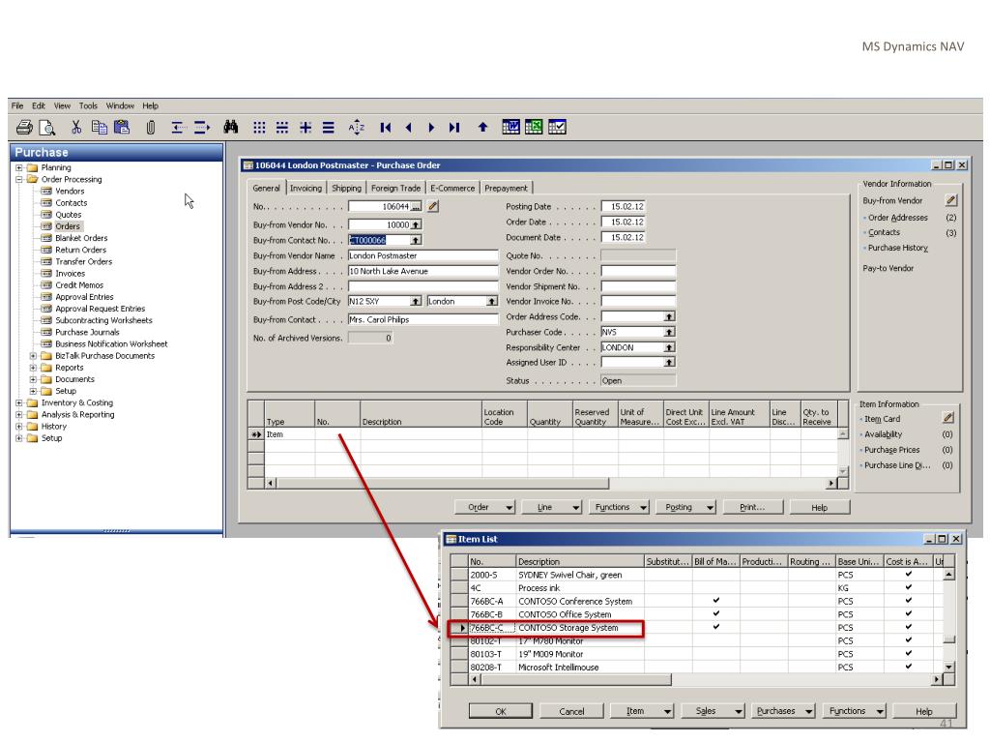Image resolution: width=990 pixels, height=743 pixels.
Task: Click the Sort A-Z toolbar icon
Action: [356, 128]
